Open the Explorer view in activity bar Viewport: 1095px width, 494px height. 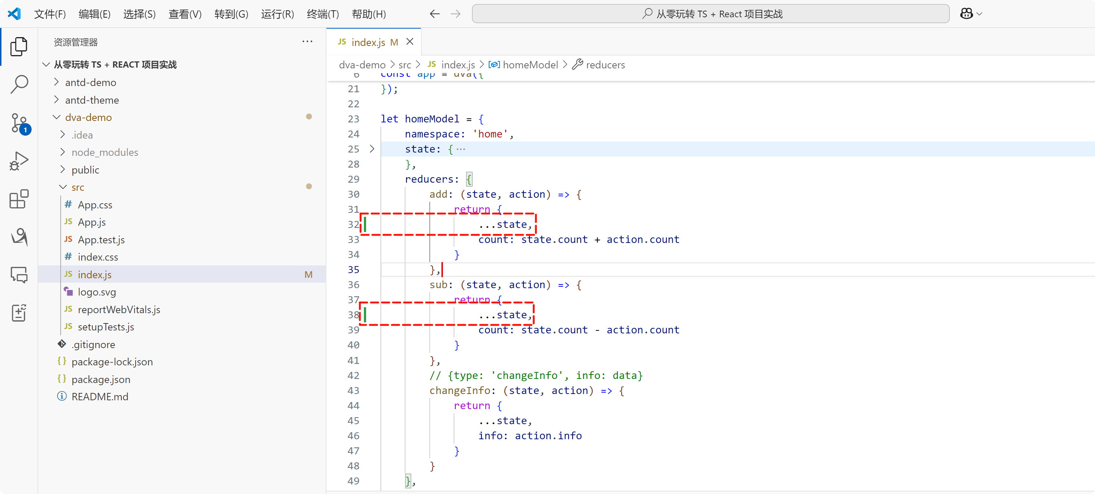click(x=19, y=46)
